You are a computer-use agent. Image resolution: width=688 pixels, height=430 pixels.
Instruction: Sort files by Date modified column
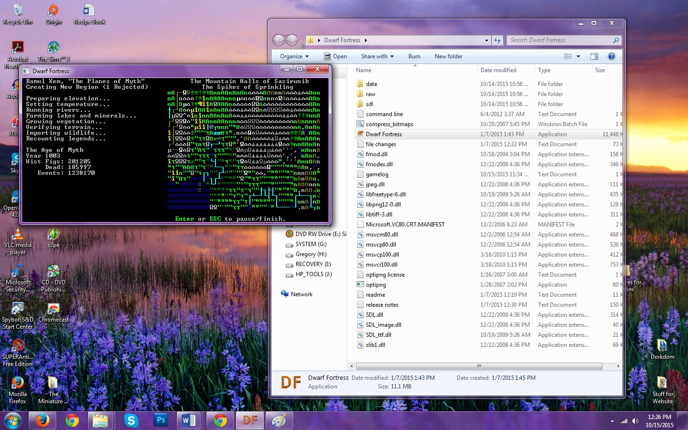click(498, 70)
